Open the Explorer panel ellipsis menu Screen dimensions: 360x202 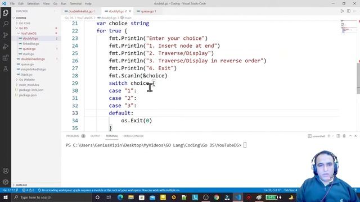(x=56, y=11)
